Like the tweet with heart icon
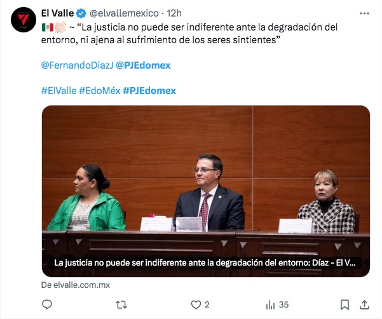This screenshot has height=319, width=382. 196,304
